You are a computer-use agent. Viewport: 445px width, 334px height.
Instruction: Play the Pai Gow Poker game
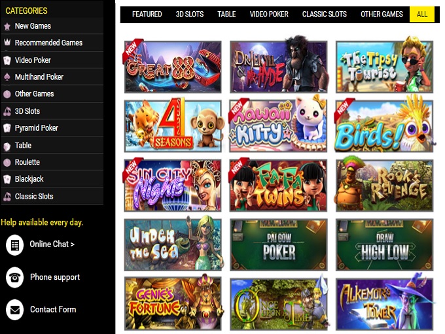point(278,244)
